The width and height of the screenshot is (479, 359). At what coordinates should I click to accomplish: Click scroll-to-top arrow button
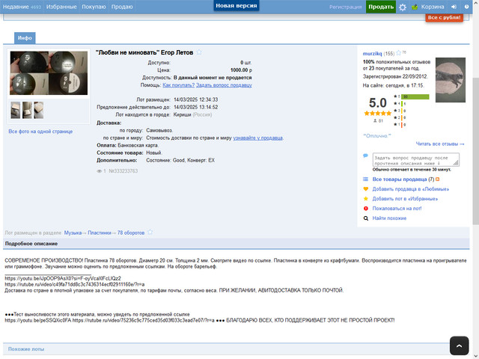(459, 346)
